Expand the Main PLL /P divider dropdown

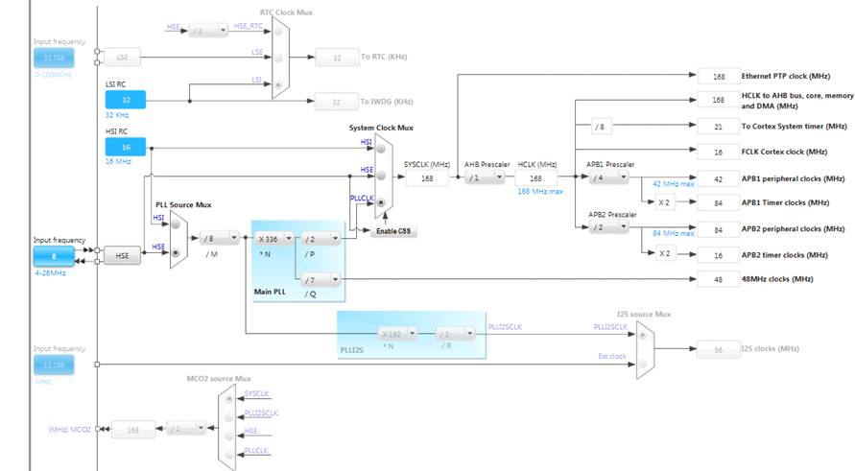click(x=321, y=238)
